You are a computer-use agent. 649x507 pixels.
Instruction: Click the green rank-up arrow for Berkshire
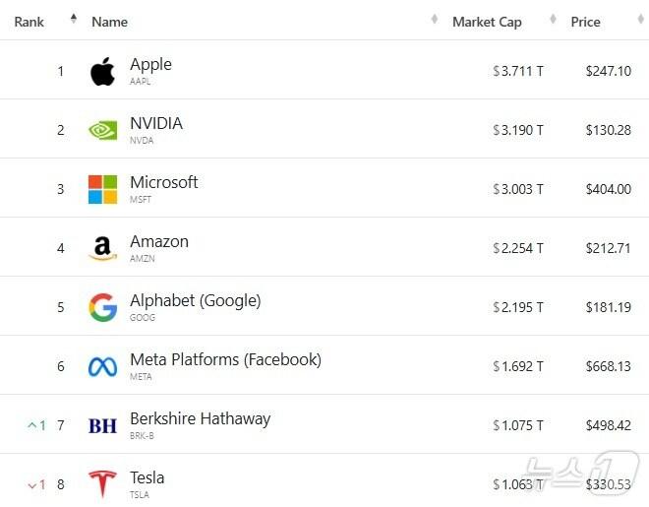coord(32,425)
